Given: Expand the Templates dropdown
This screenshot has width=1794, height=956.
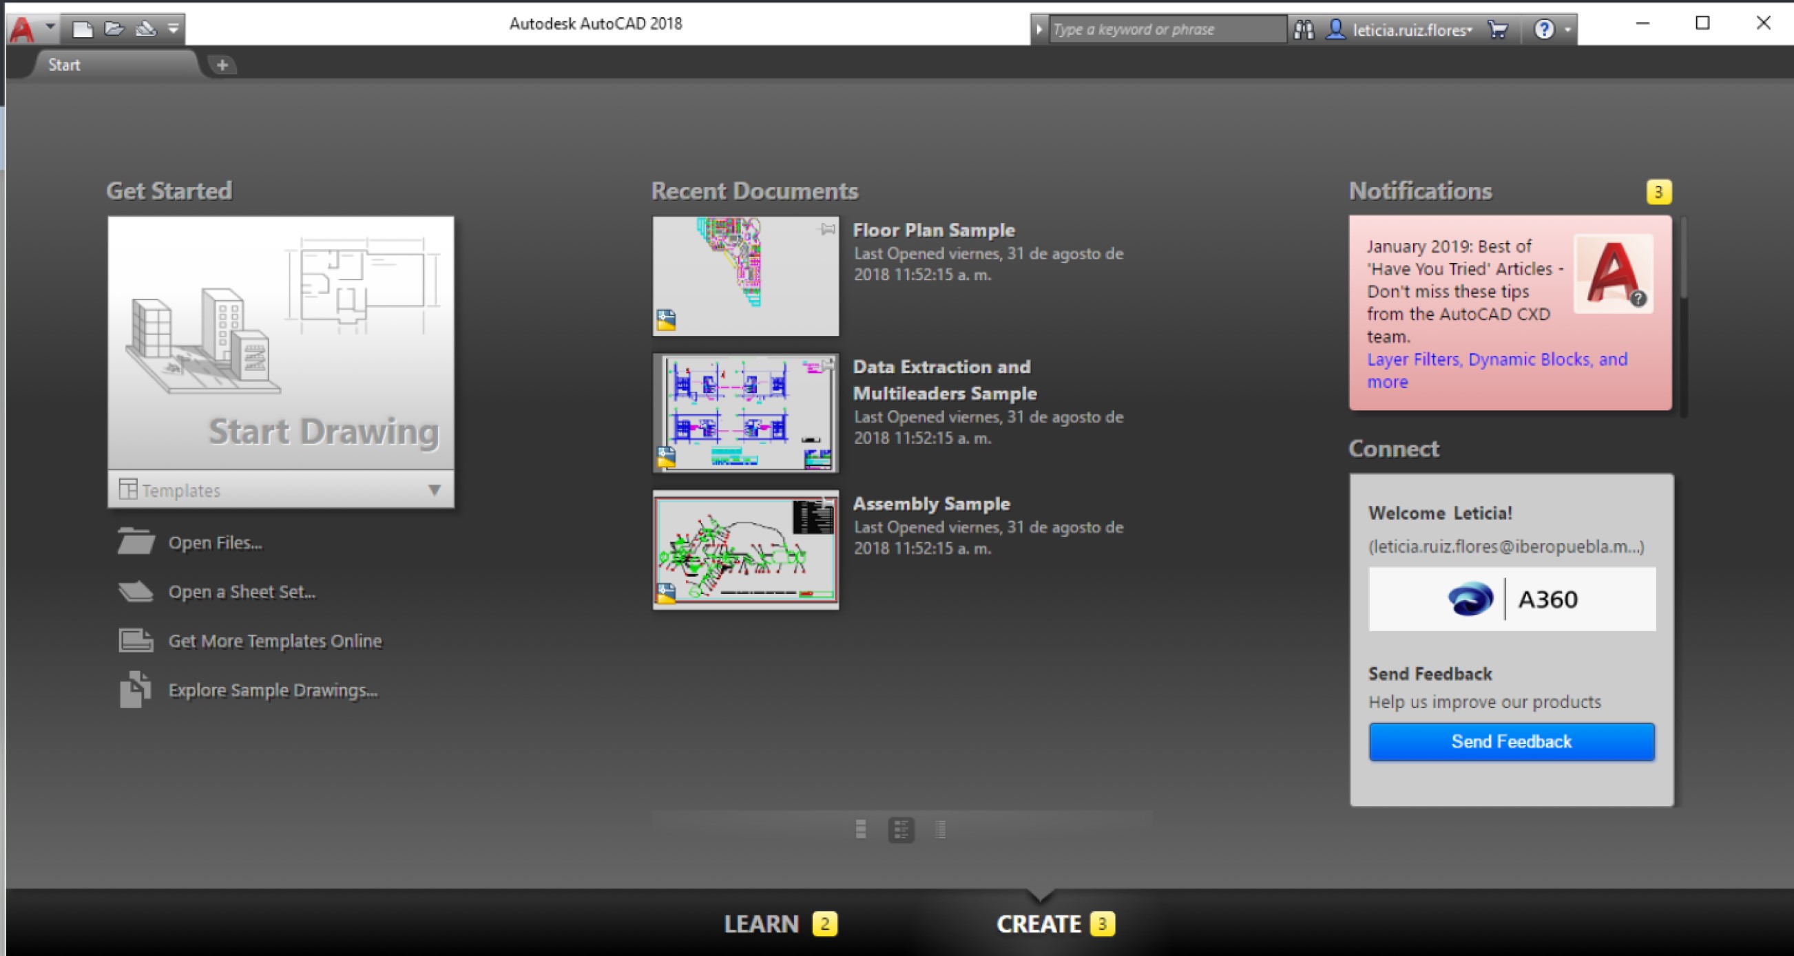Looking at the screenshot, I should click(x=434, y=490).
